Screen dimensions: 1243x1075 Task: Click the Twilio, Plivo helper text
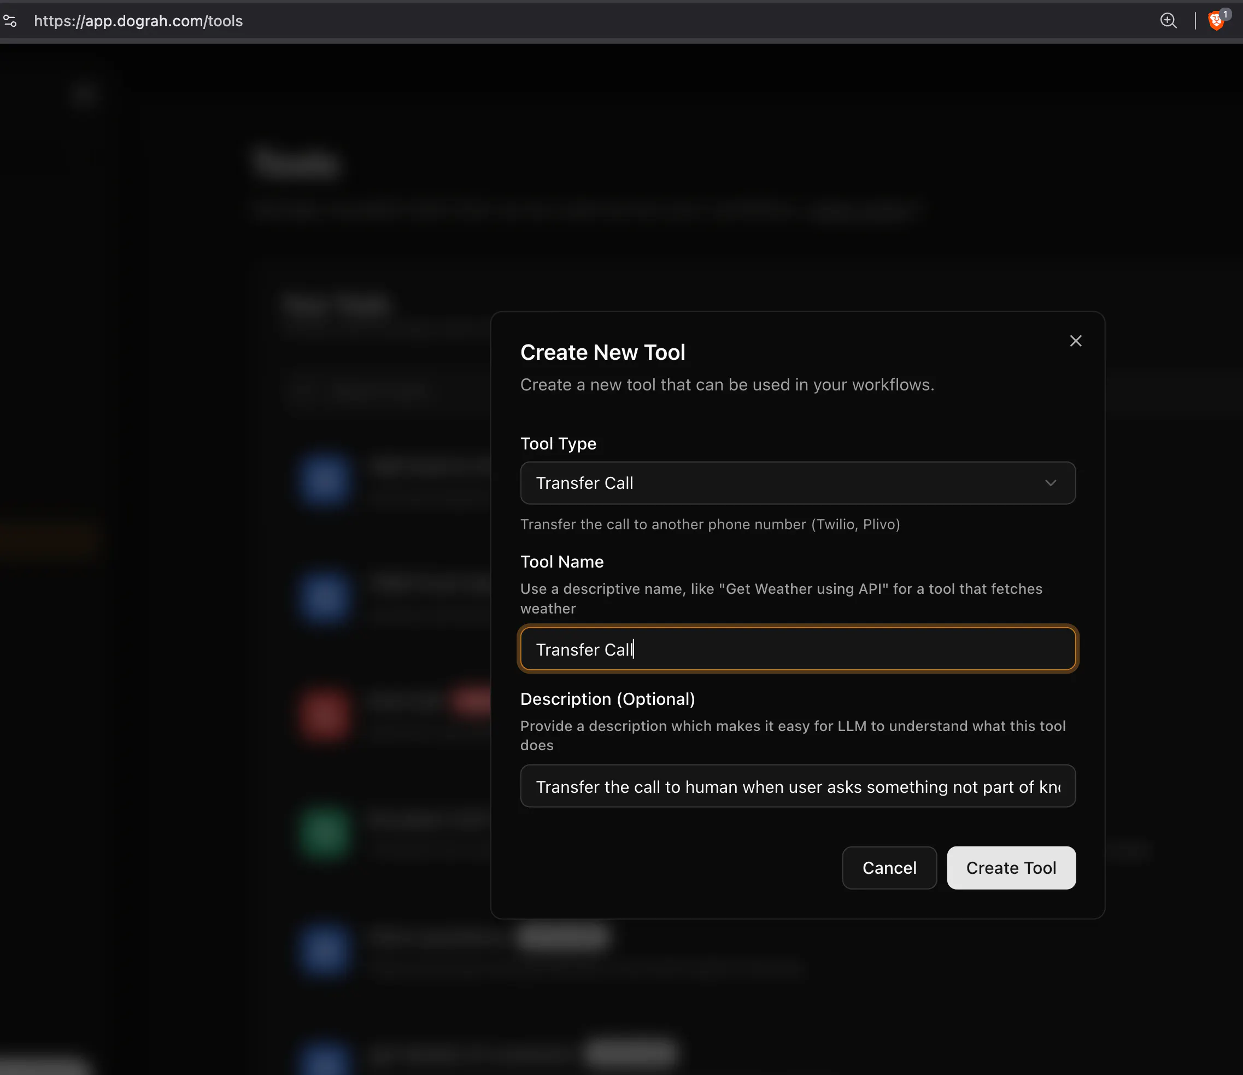coord(710,524)
